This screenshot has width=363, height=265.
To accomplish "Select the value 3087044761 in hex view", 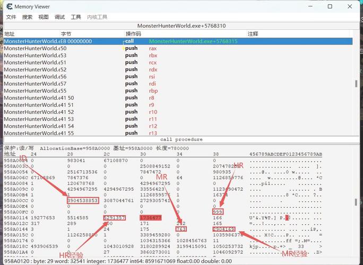I will pyautogui.click(x=119, y=200).
